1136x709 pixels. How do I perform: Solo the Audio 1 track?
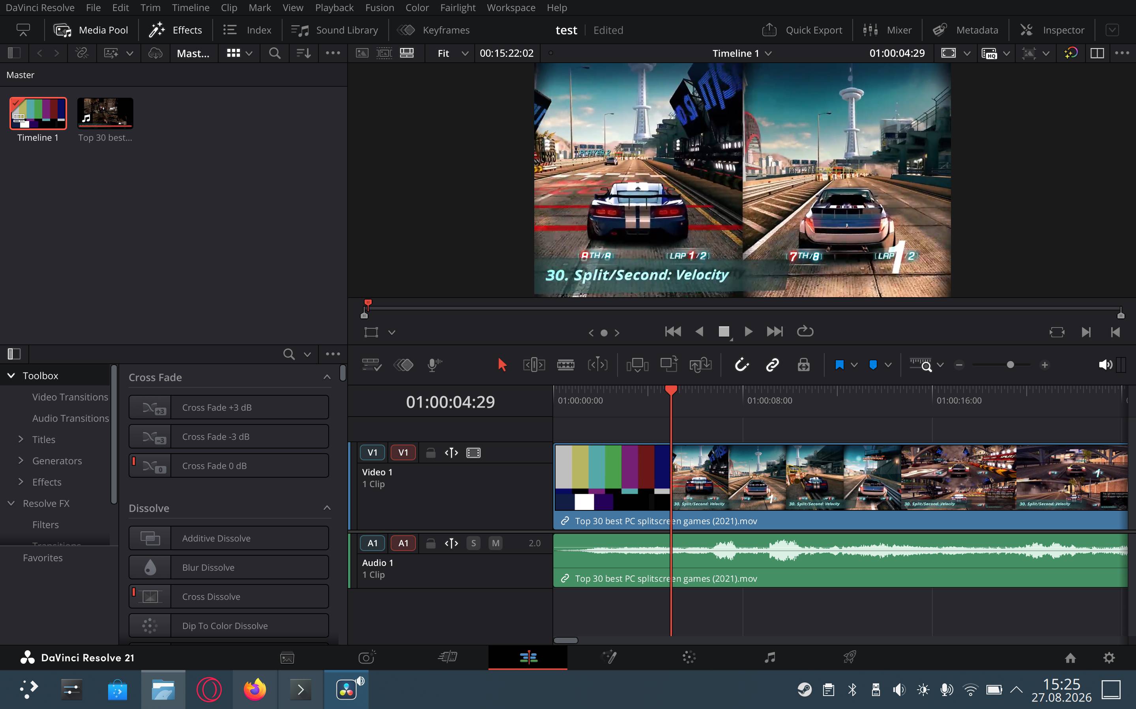(x=473, y=543)
